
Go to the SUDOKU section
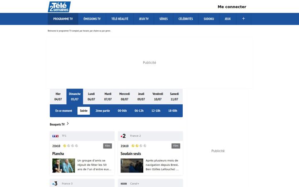tap(209, 19)
